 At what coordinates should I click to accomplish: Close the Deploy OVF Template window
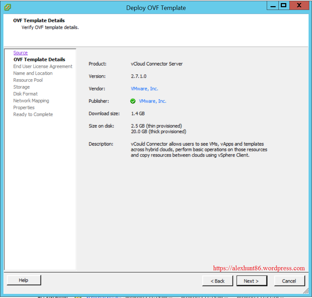(299, 5)
